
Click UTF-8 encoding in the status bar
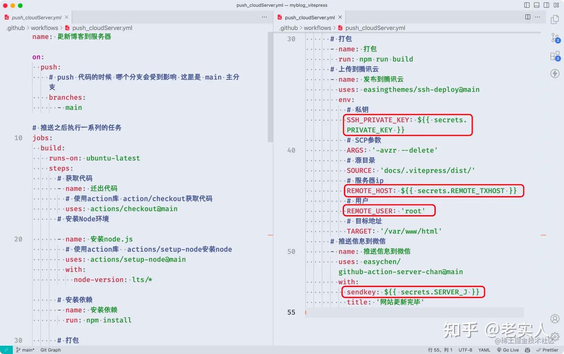465,350
